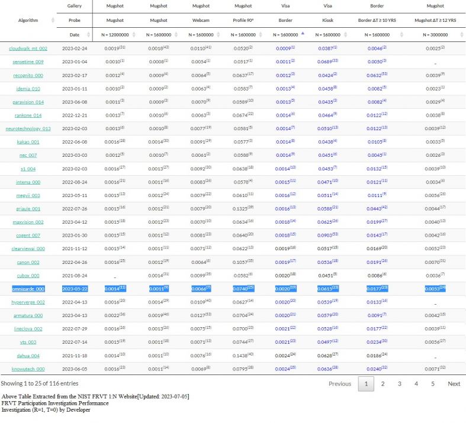Go to page 4 of entries
Image resolution: width=466 pixels, height=423 pixels.
[x=416, y=384]
